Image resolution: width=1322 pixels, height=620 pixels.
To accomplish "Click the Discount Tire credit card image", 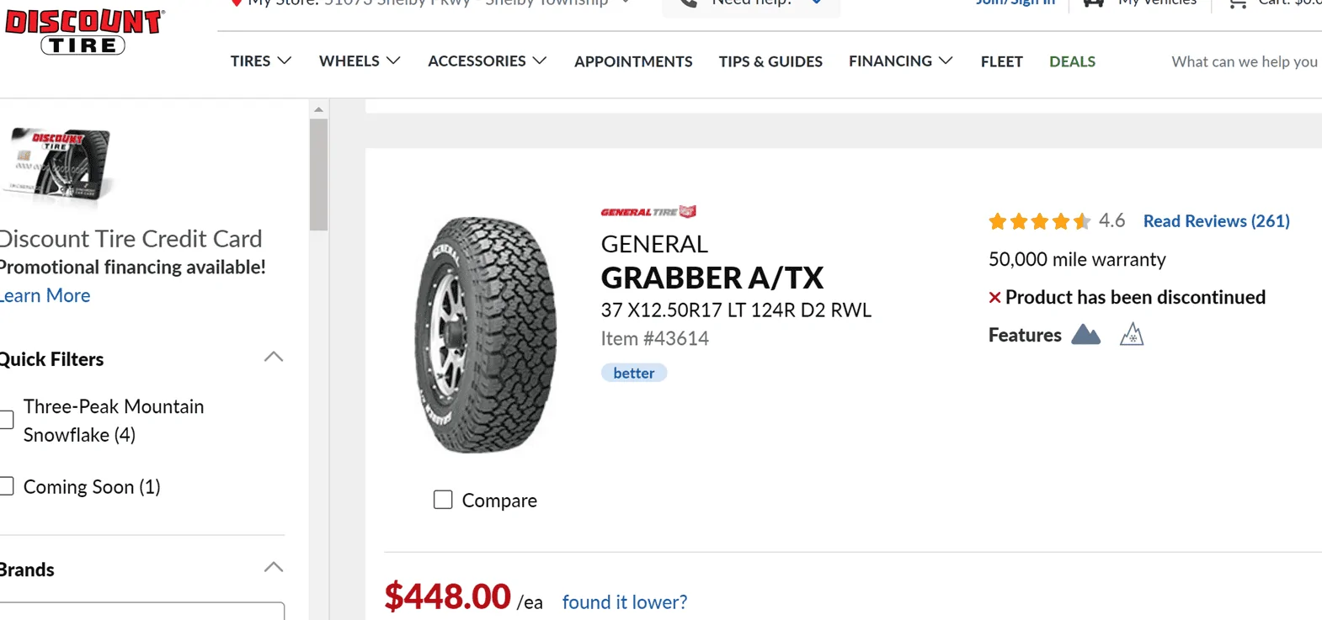I will point(61,165).
